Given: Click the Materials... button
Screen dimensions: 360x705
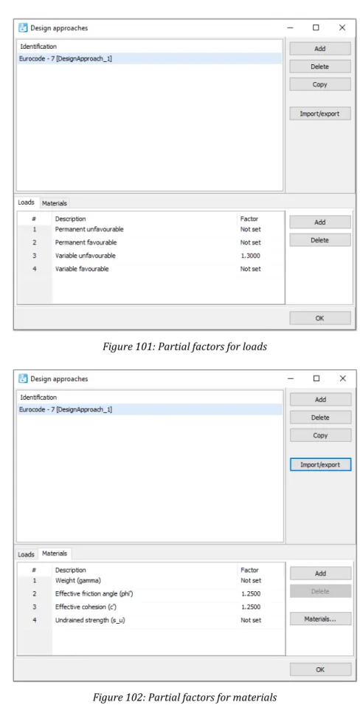Looking at the screenshot, I should click(x=320, y=619).
